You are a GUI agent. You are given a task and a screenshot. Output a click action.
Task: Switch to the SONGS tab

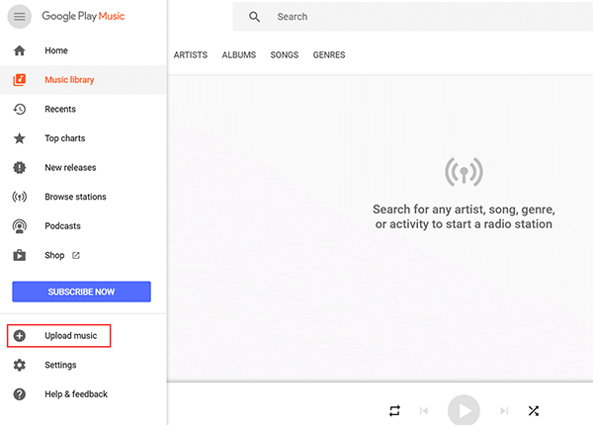click(285, 54)
